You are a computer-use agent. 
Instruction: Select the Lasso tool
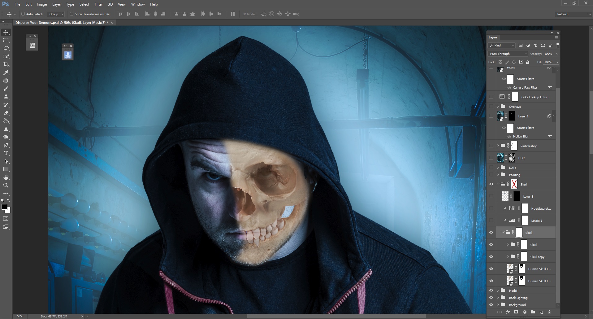[x=6, y=48]
